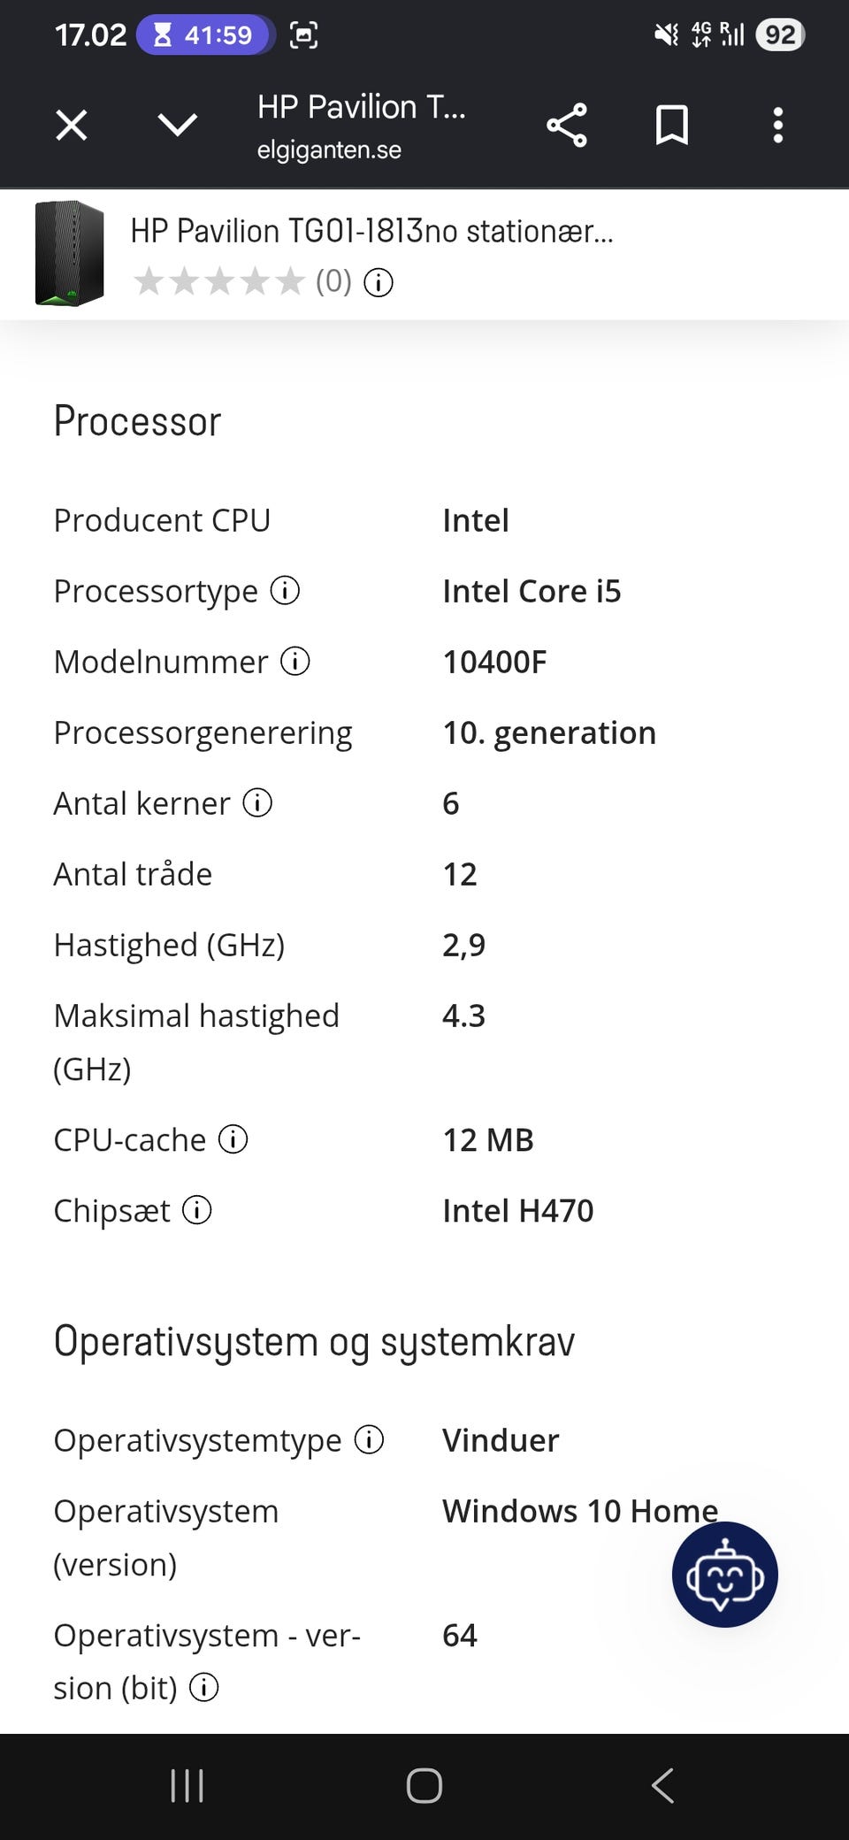Image resolution: width=849 pixels, height=1840 pixels.
Task: Show info for Processortype
Action: (x=285, y=590)
